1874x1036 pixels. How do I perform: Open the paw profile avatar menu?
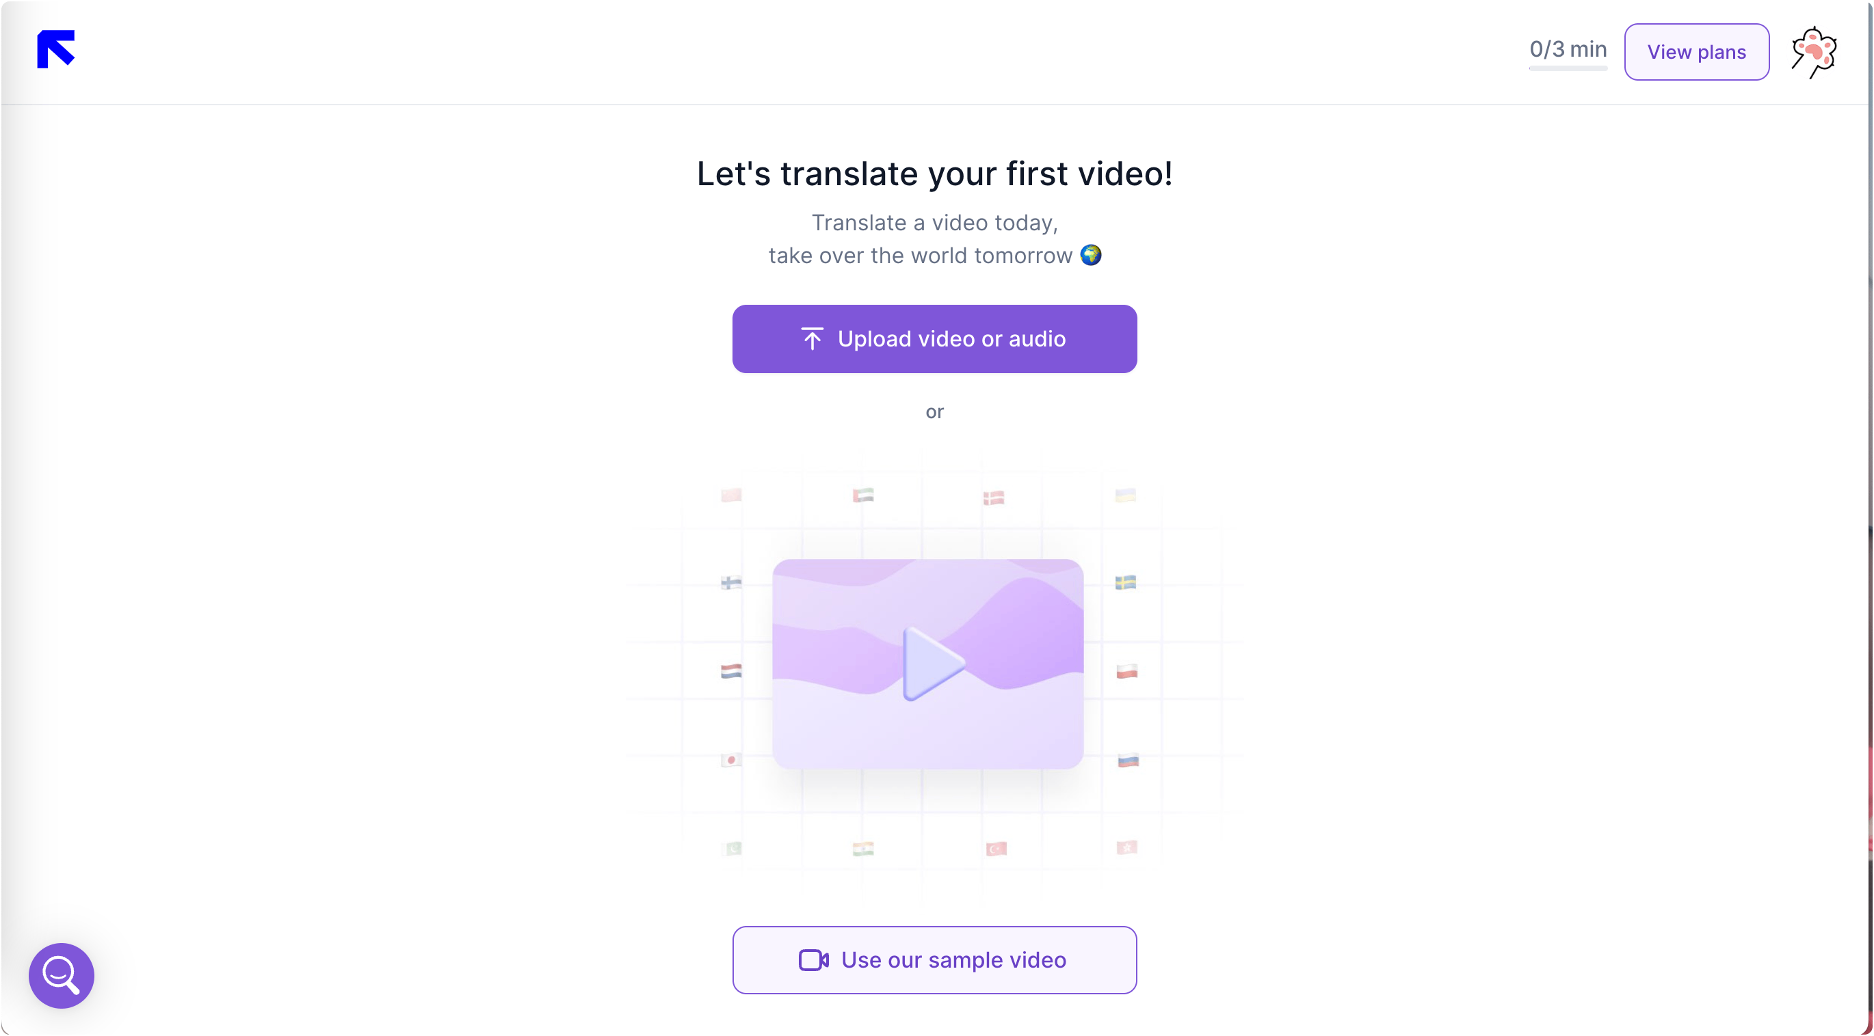tap(1814, 52)
